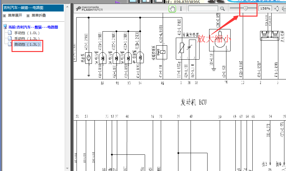Click pin number 91 in the diagram
This screenshot has height=171, width=286.
[x=117, y=83]
